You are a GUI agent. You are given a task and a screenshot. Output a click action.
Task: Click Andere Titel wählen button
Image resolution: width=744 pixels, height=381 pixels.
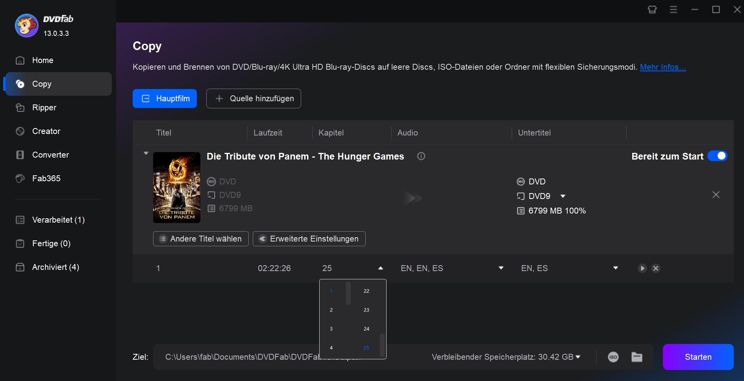pyautogui.click(x=201, y=239)
